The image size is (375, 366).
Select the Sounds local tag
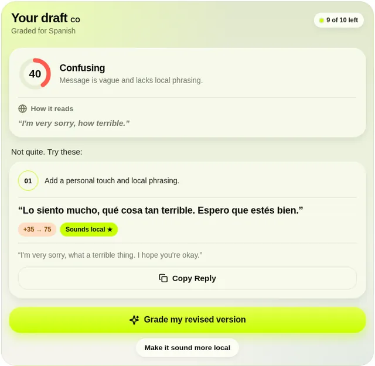pos(88,230)
